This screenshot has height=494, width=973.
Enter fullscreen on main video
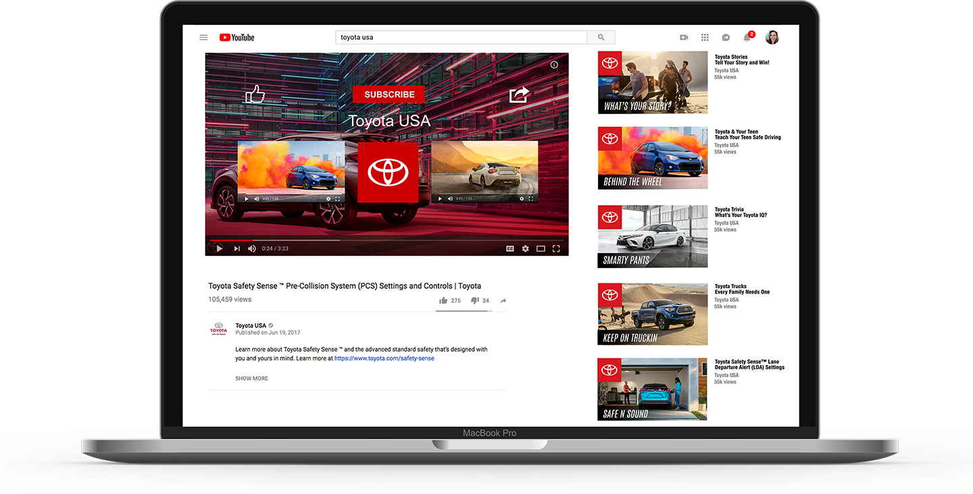[556, 248]
